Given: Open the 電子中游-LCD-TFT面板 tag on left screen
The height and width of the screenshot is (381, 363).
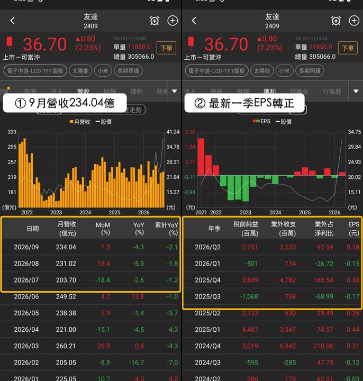Looking at the screenshot, I should tap(35, 71).
